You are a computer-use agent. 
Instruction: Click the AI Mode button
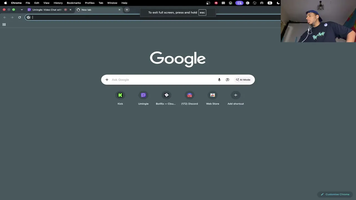point(243,80)
